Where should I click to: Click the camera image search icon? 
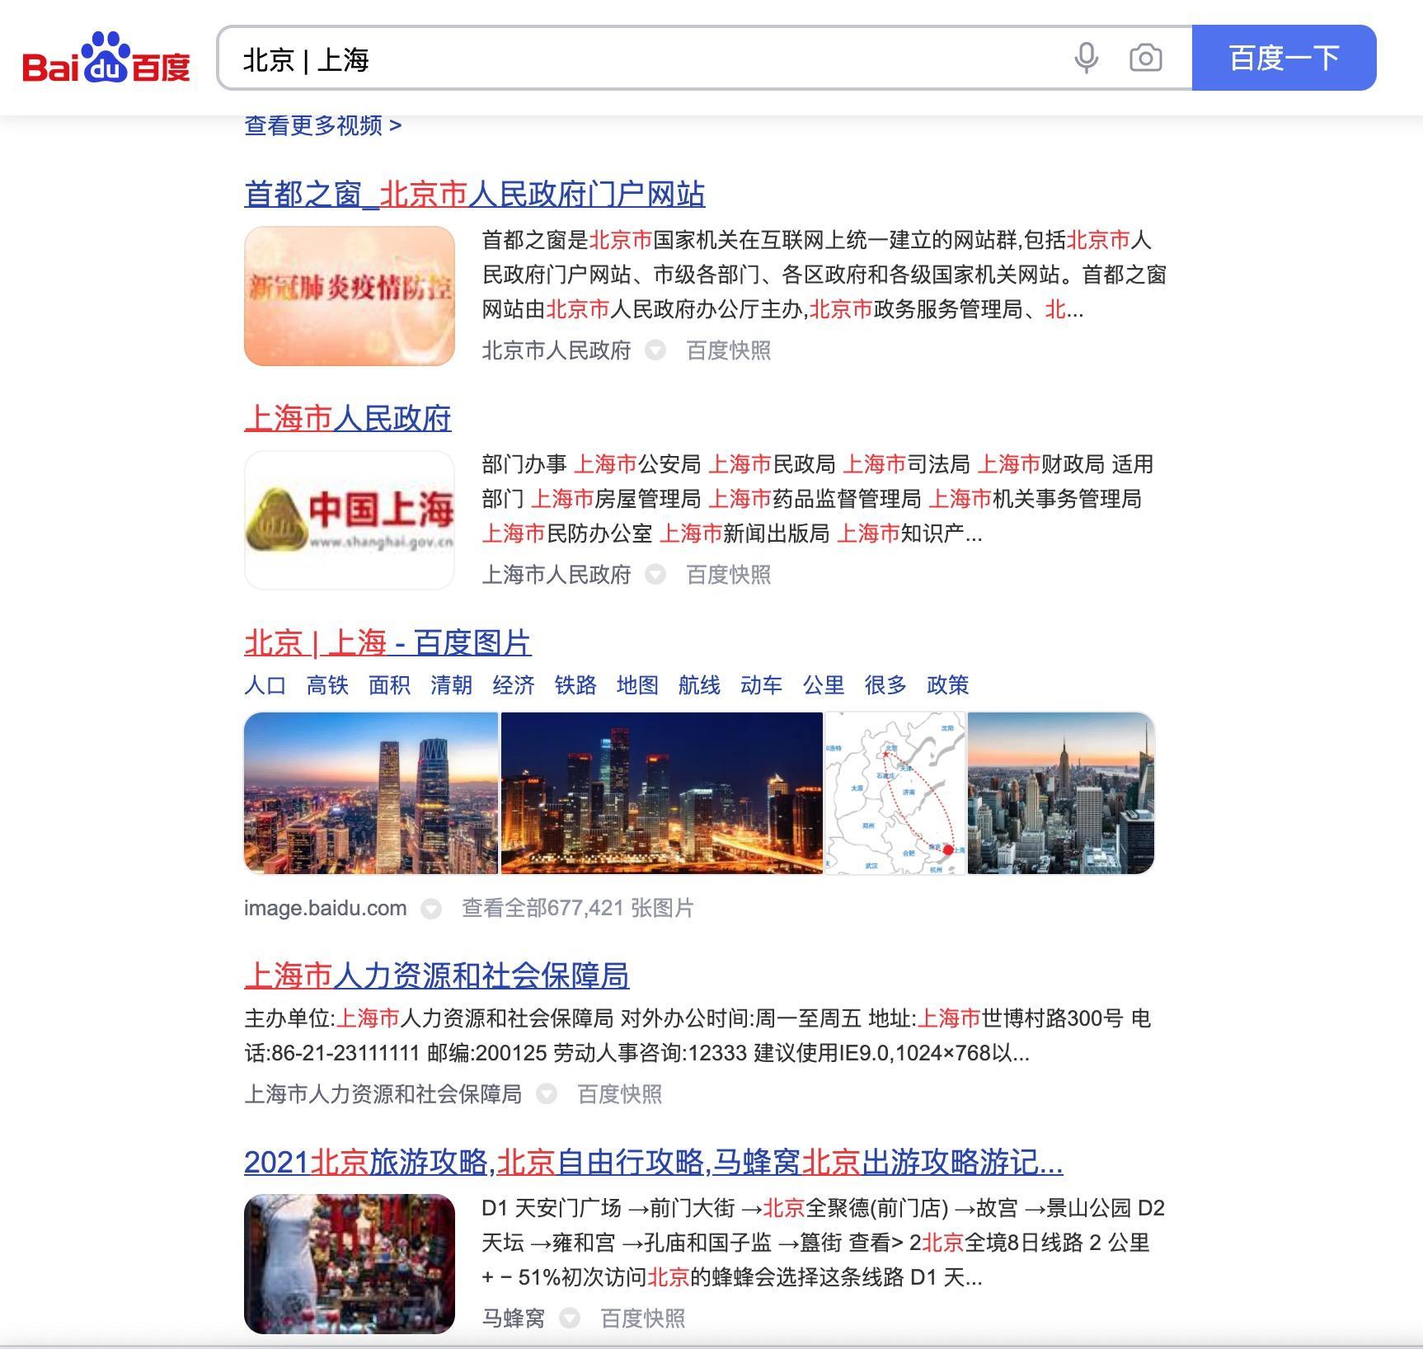(x=1145, y=58)
